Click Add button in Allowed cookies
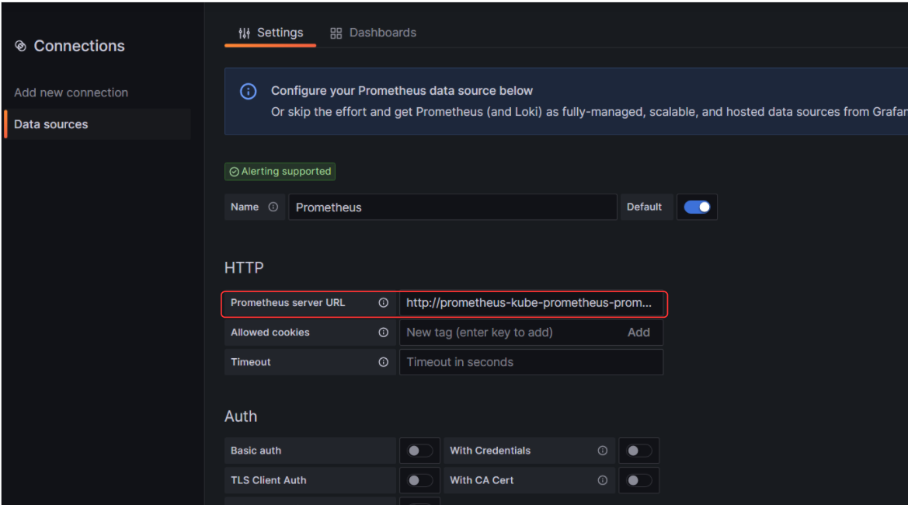Viewport: 908px width, 505px height. pyautogui.click(x=638, y=333)
